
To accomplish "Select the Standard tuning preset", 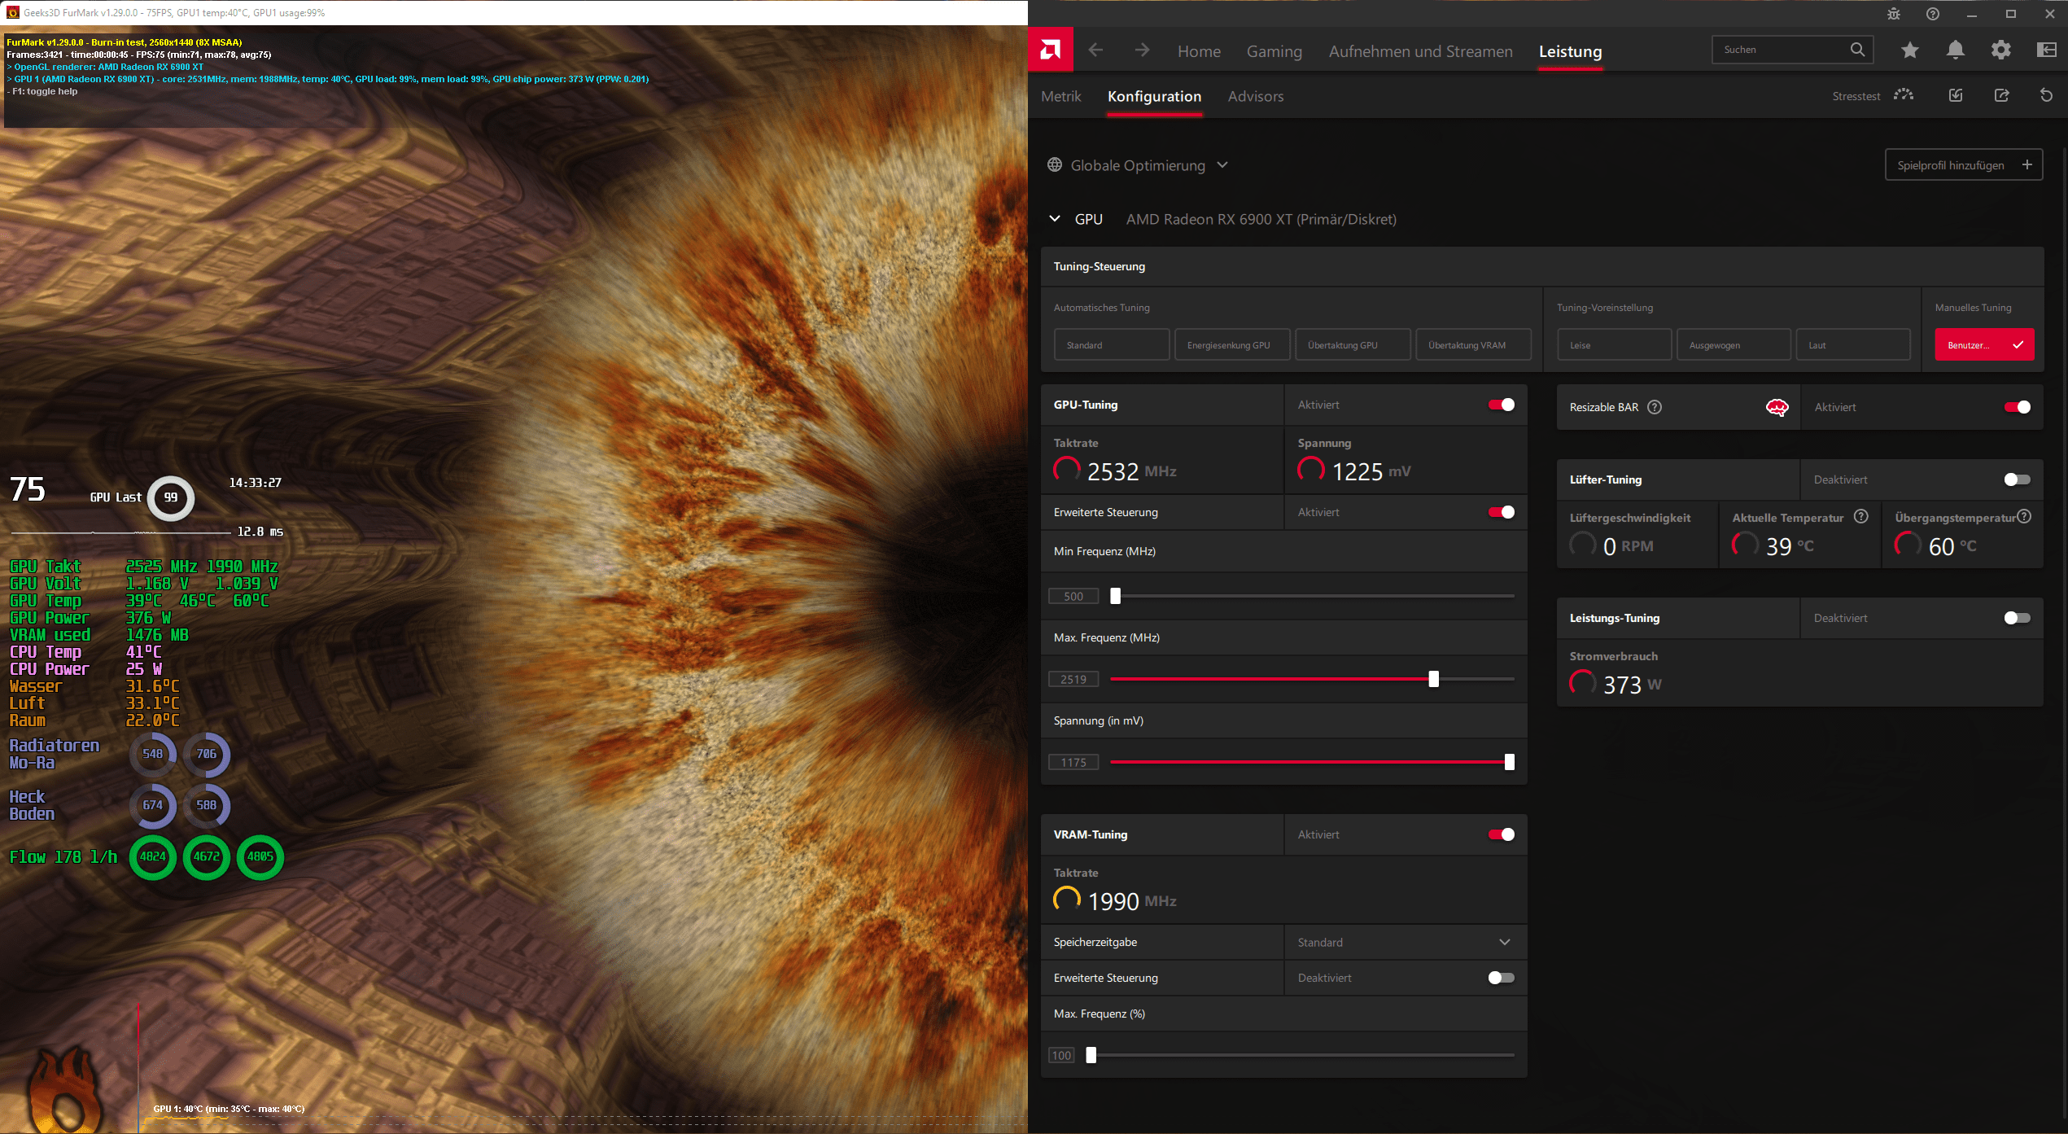I will 1112,345.
